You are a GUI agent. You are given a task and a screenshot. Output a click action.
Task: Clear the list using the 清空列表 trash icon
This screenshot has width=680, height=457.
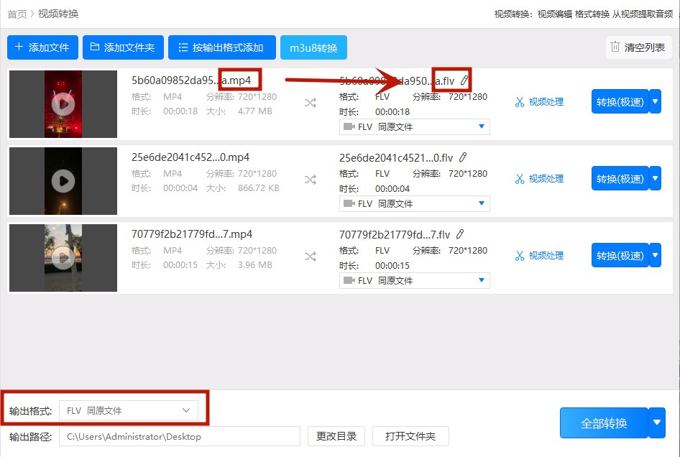click(637, 47)
